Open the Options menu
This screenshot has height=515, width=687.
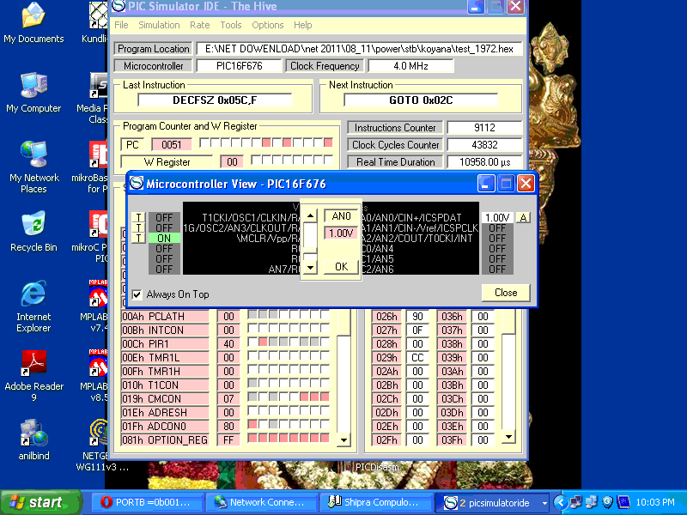268,25
